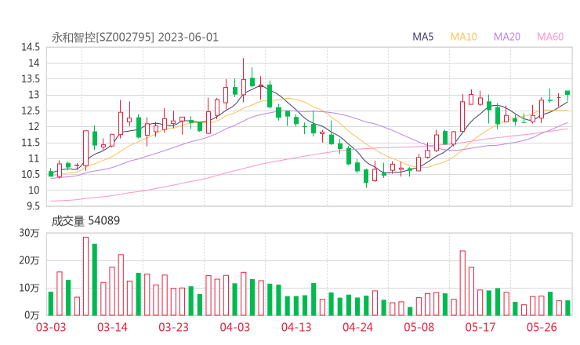Click the 05-08 date label
The image size is (580, 345).
click(419, 327)
